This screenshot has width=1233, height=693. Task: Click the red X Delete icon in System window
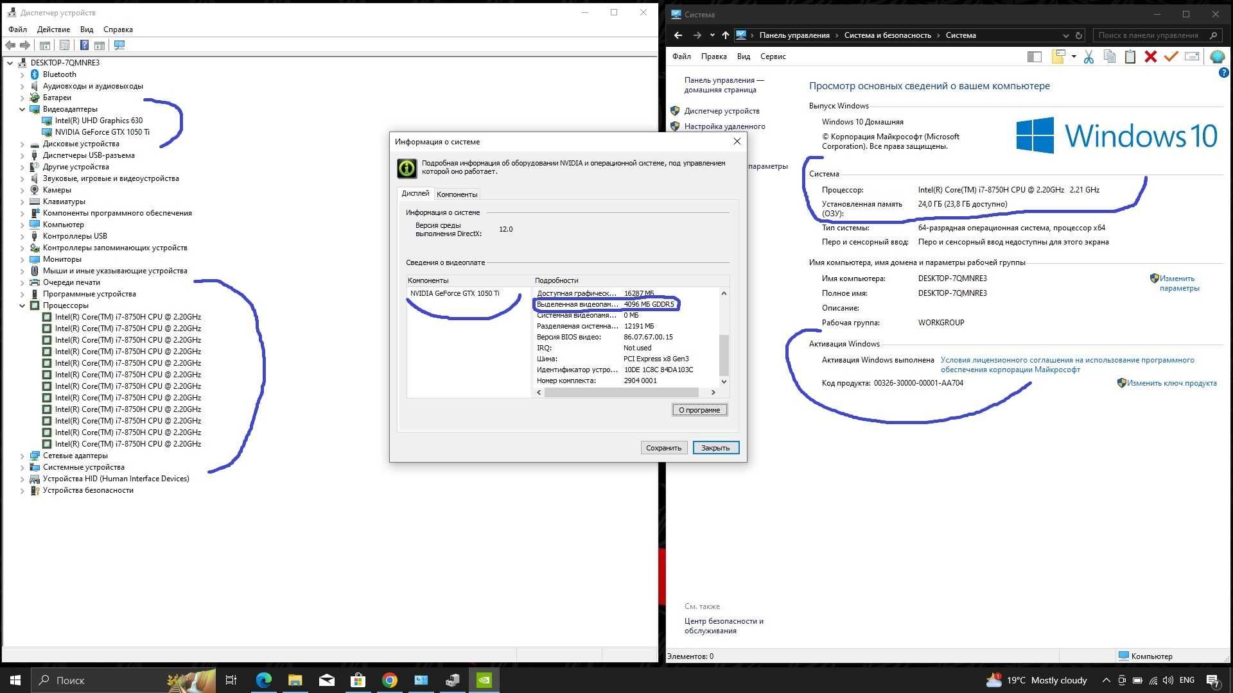tap(1151, 56)
